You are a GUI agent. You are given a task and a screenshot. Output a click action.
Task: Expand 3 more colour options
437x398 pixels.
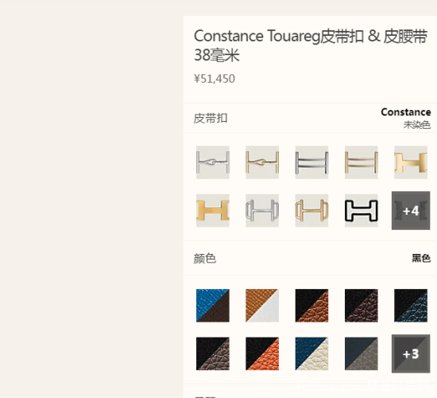[x=411, y=353]
